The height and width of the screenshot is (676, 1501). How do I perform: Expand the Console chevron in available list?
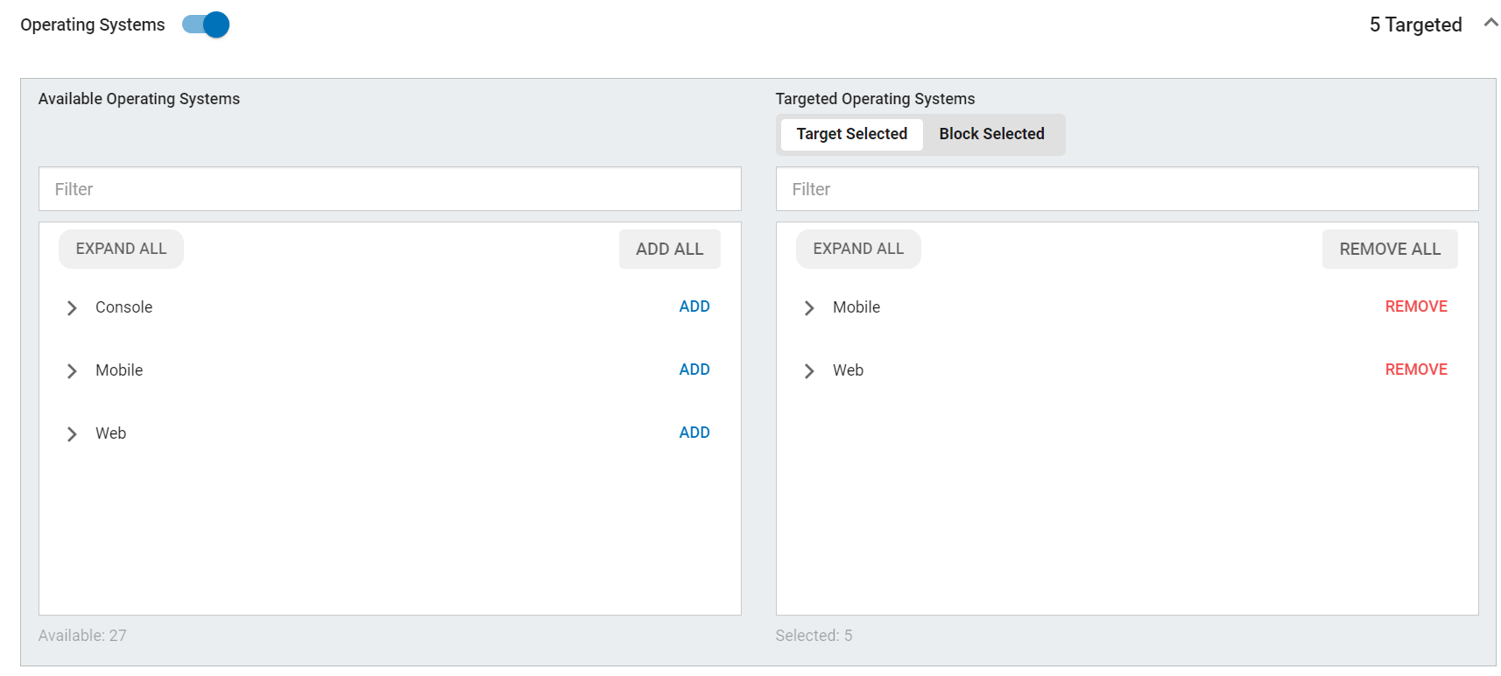pyautogui.click(x=72, y=308)
